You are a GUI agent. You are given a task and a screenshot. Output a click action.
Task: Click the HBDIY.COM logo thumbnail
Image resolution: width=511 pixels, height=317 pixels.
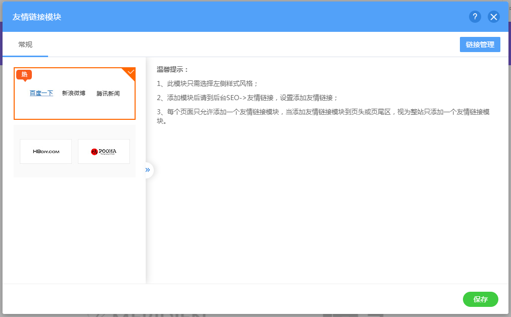pyautogui.click(x=46, y=151)
